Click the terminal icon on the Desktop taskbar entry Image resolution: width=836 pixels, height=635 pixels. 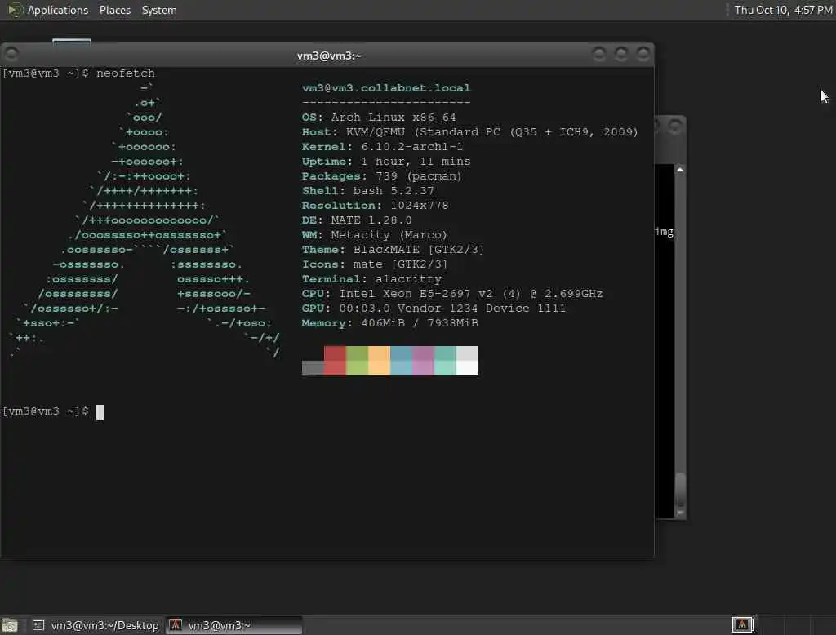[38, 625]
